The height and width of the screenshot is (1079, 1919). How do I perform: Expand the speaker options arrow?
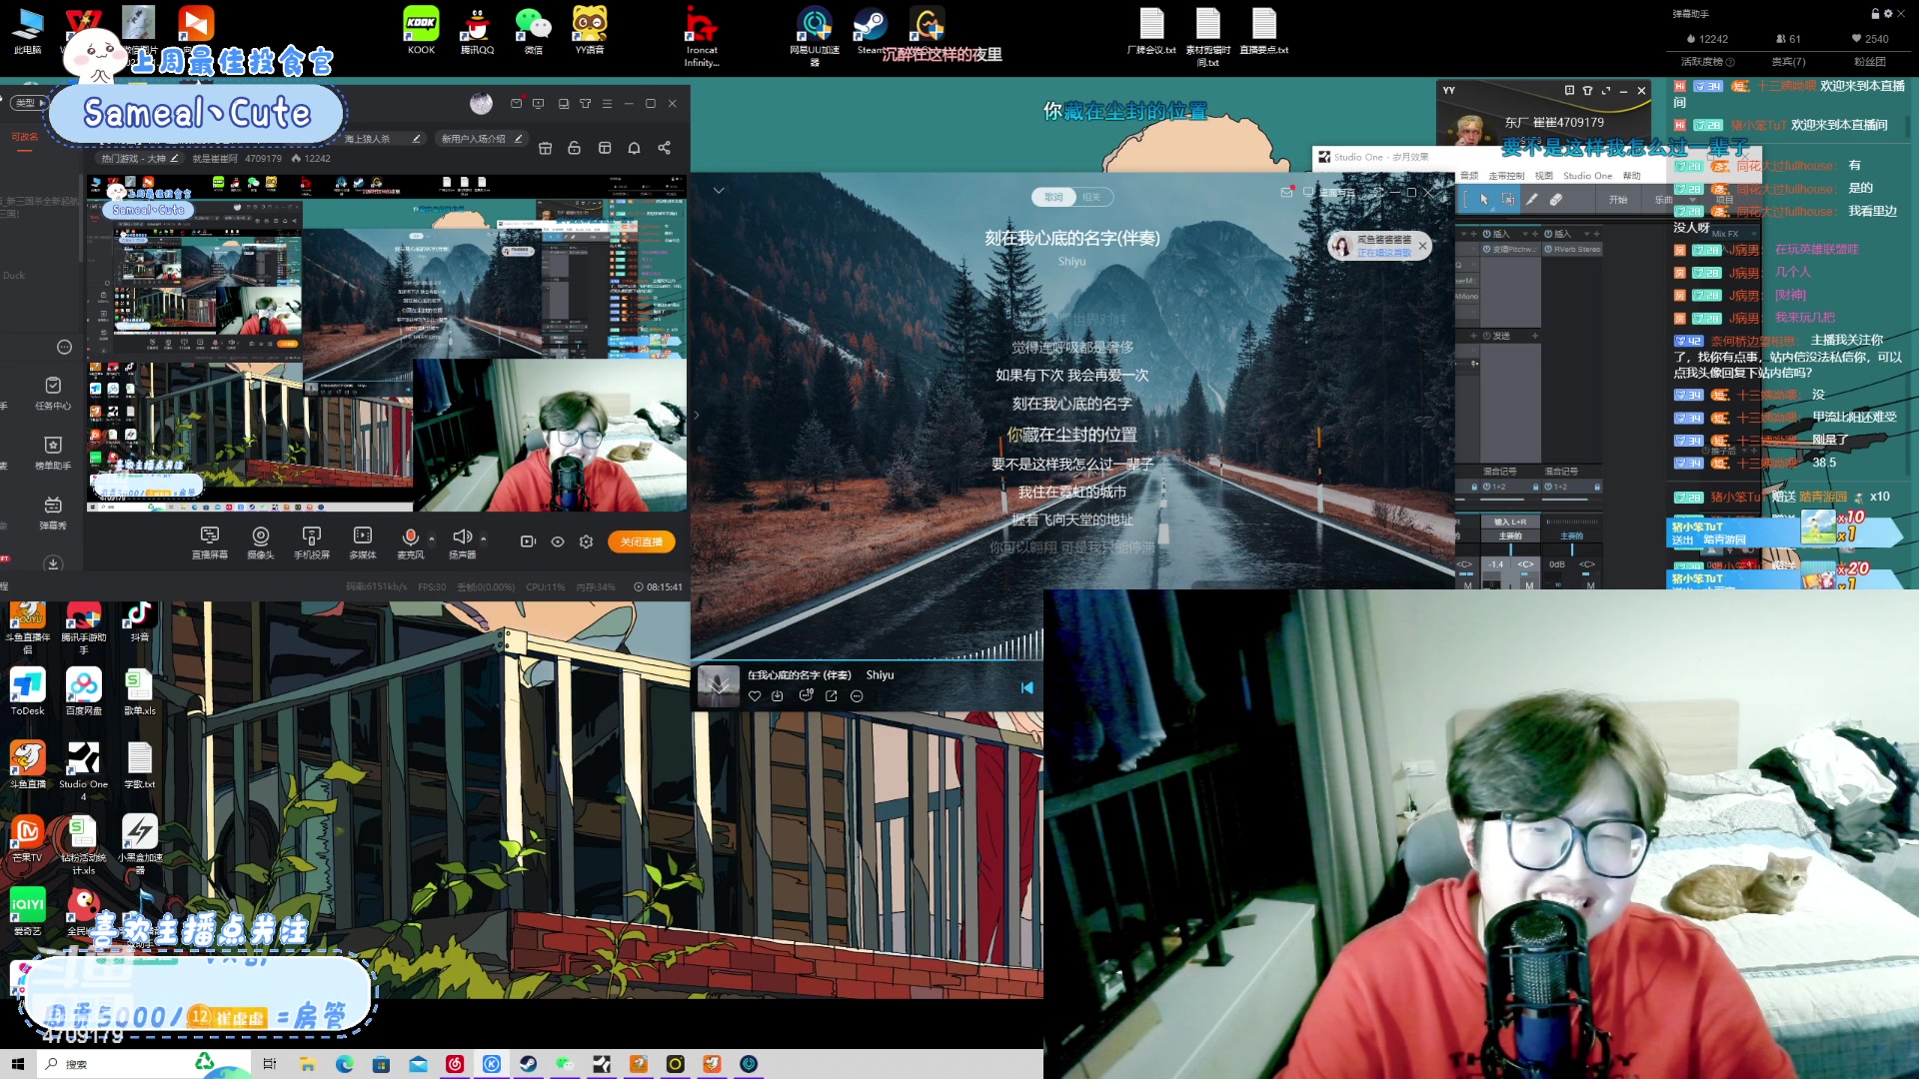coord(484,539)
